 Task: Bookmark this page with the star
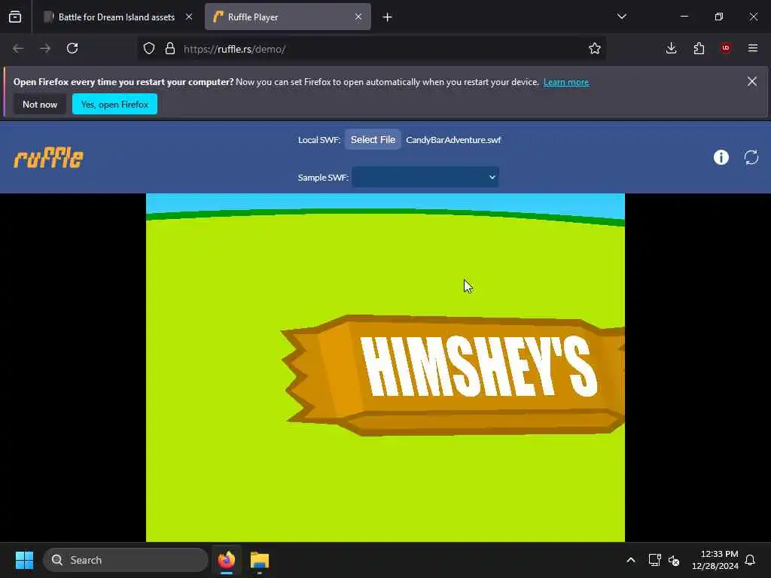[x=595, y=49]
